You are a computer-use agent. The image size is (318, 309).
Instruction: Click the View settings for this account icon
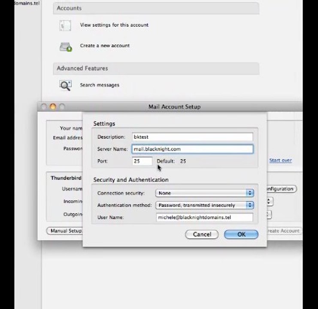pyautogui.click(x=65, y=26)
